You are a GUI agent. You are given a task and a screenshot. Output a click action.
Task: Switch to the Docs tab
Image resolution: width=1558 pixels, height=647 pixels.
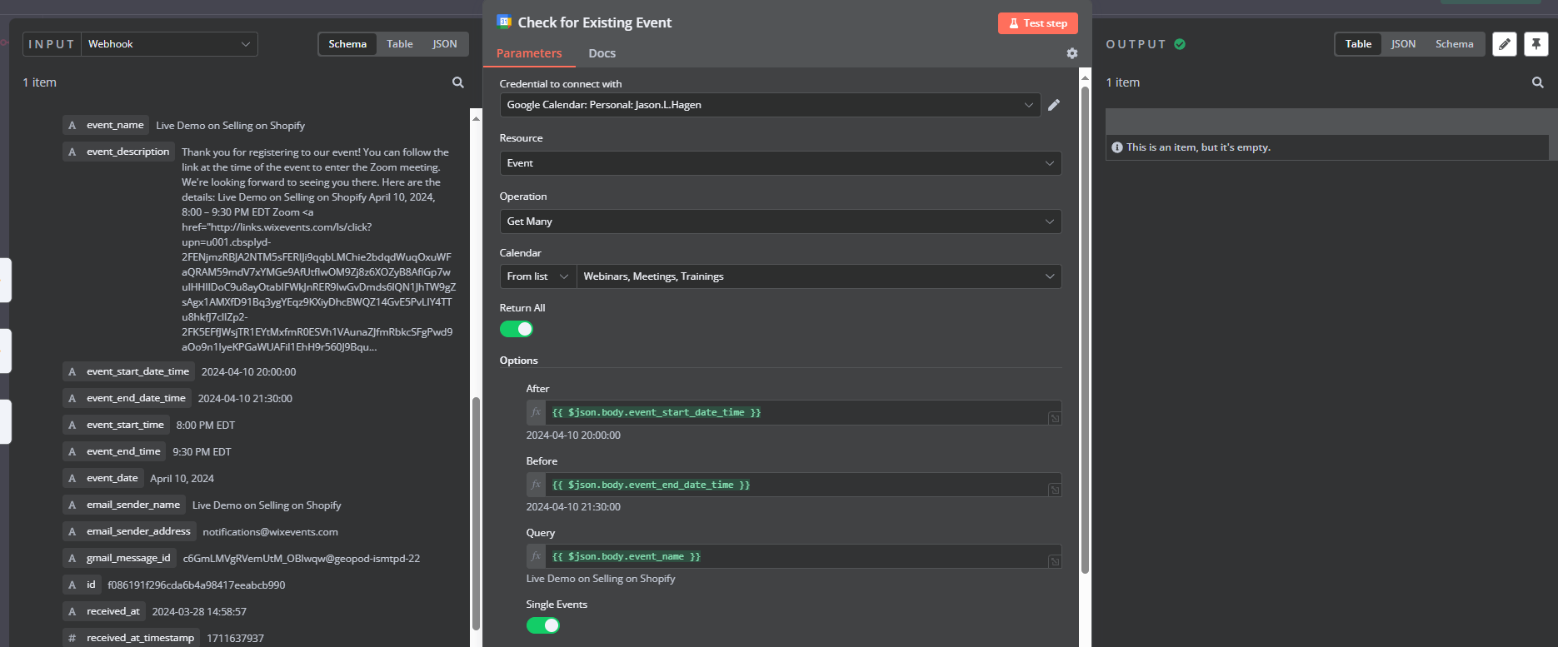pyautogui.click(x=602, y=53)
